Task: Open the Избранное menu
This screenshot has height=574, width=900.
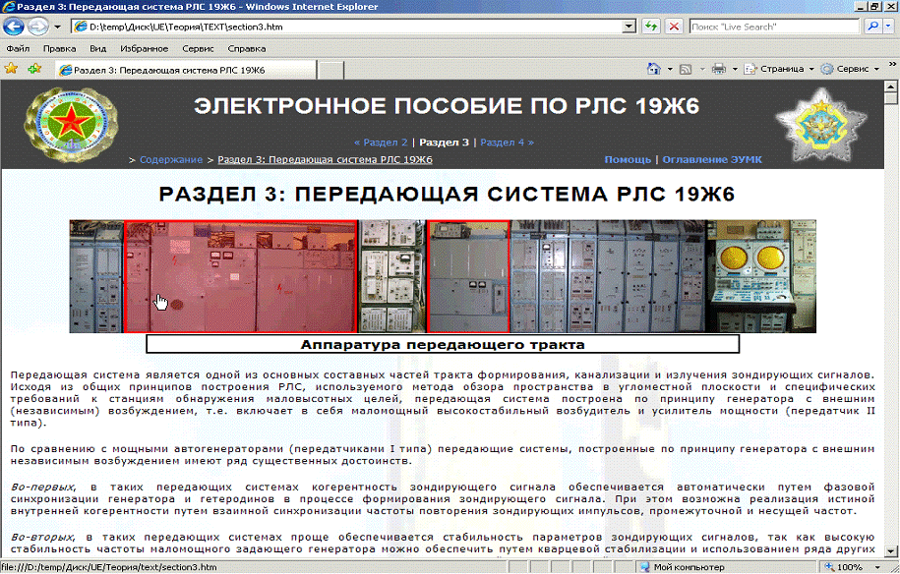Action: [x=143, y=47]
